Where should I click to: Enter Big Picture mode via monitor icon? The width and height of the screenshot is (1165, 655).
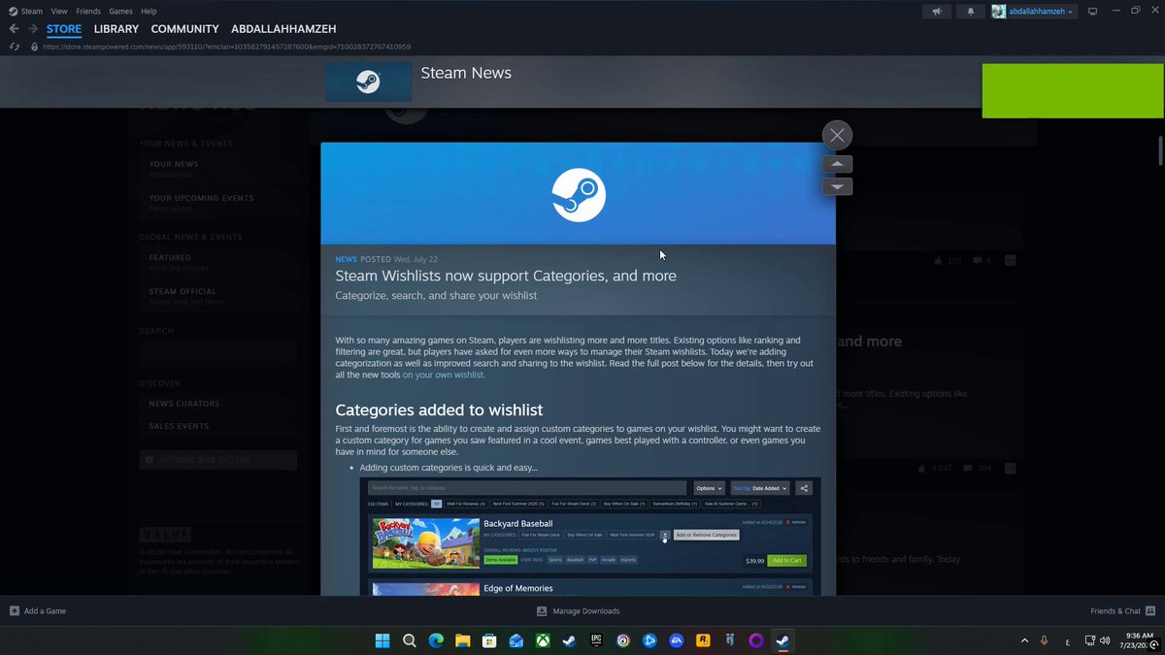(x=1092, y=12)
